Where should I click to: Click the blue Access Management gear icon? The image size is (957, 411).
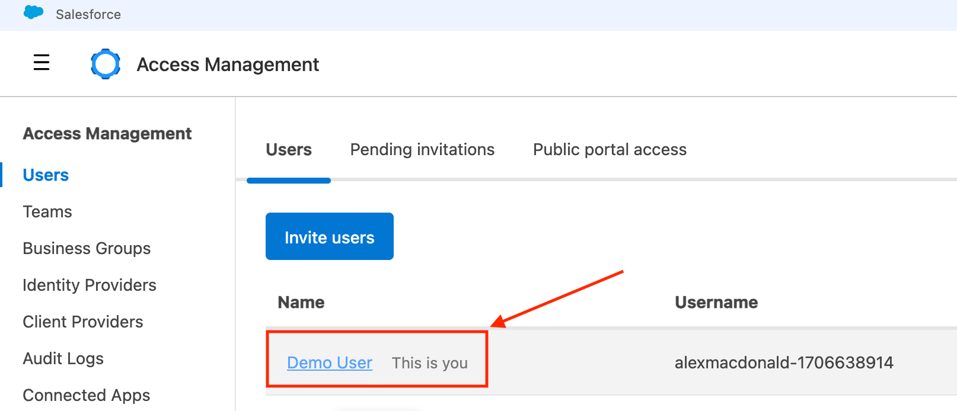tap(106, 64)
